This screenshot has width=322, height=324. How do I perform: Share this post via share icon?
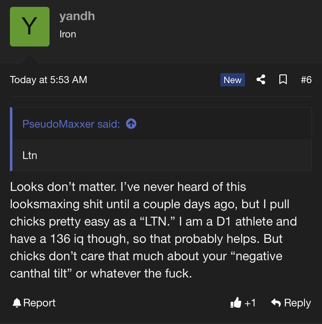(x=261, y=79)
